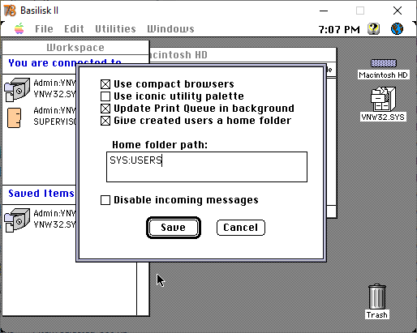Open the Utilities menu
Viewport: 417px width, 333px height.
click(115, 29)
